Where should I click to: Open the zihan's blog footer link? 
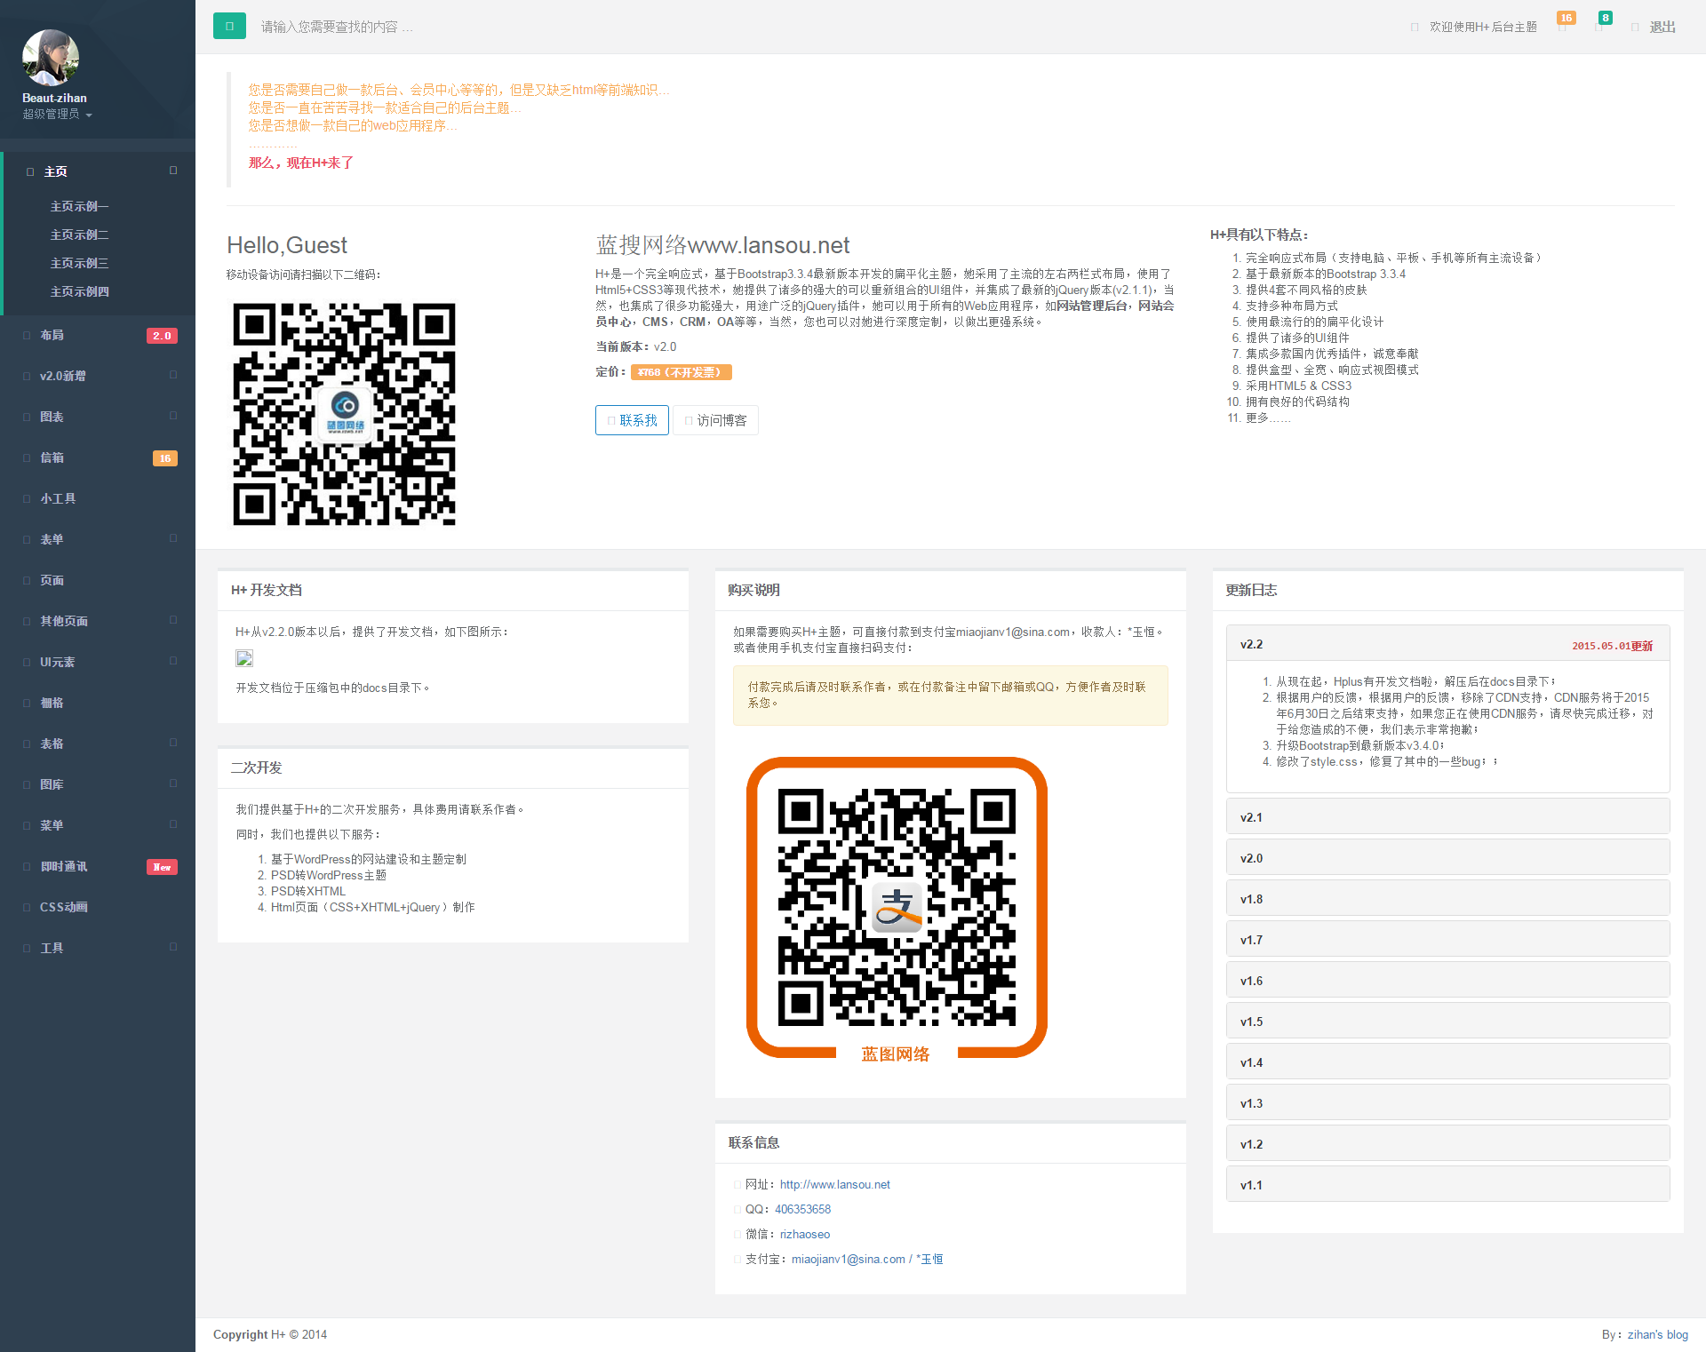1658,1335
